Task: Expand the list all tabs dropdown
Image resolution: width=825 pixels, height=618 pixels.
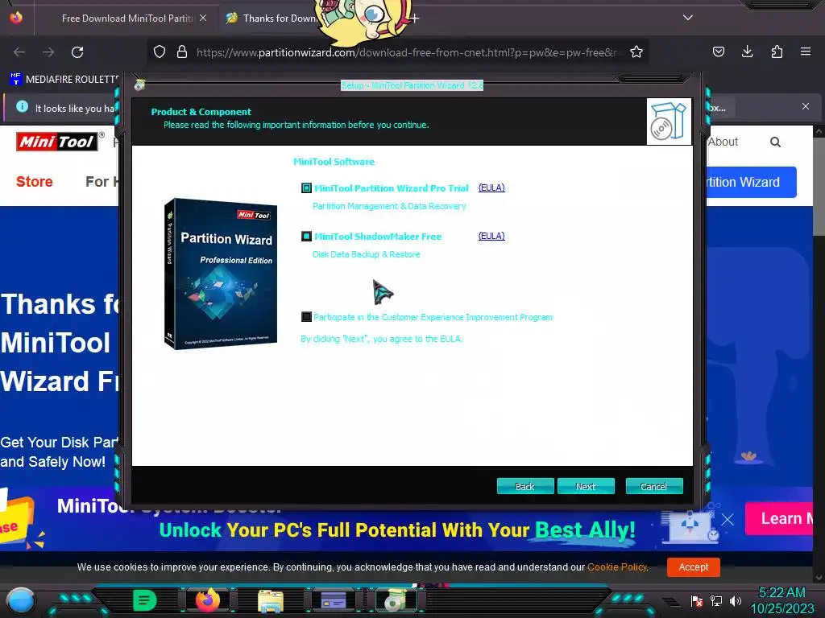Action: tap(688, 18)
